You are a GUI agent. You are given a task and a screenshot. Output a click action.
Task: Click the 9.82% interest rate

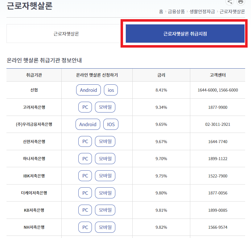[x=161, y=227]
